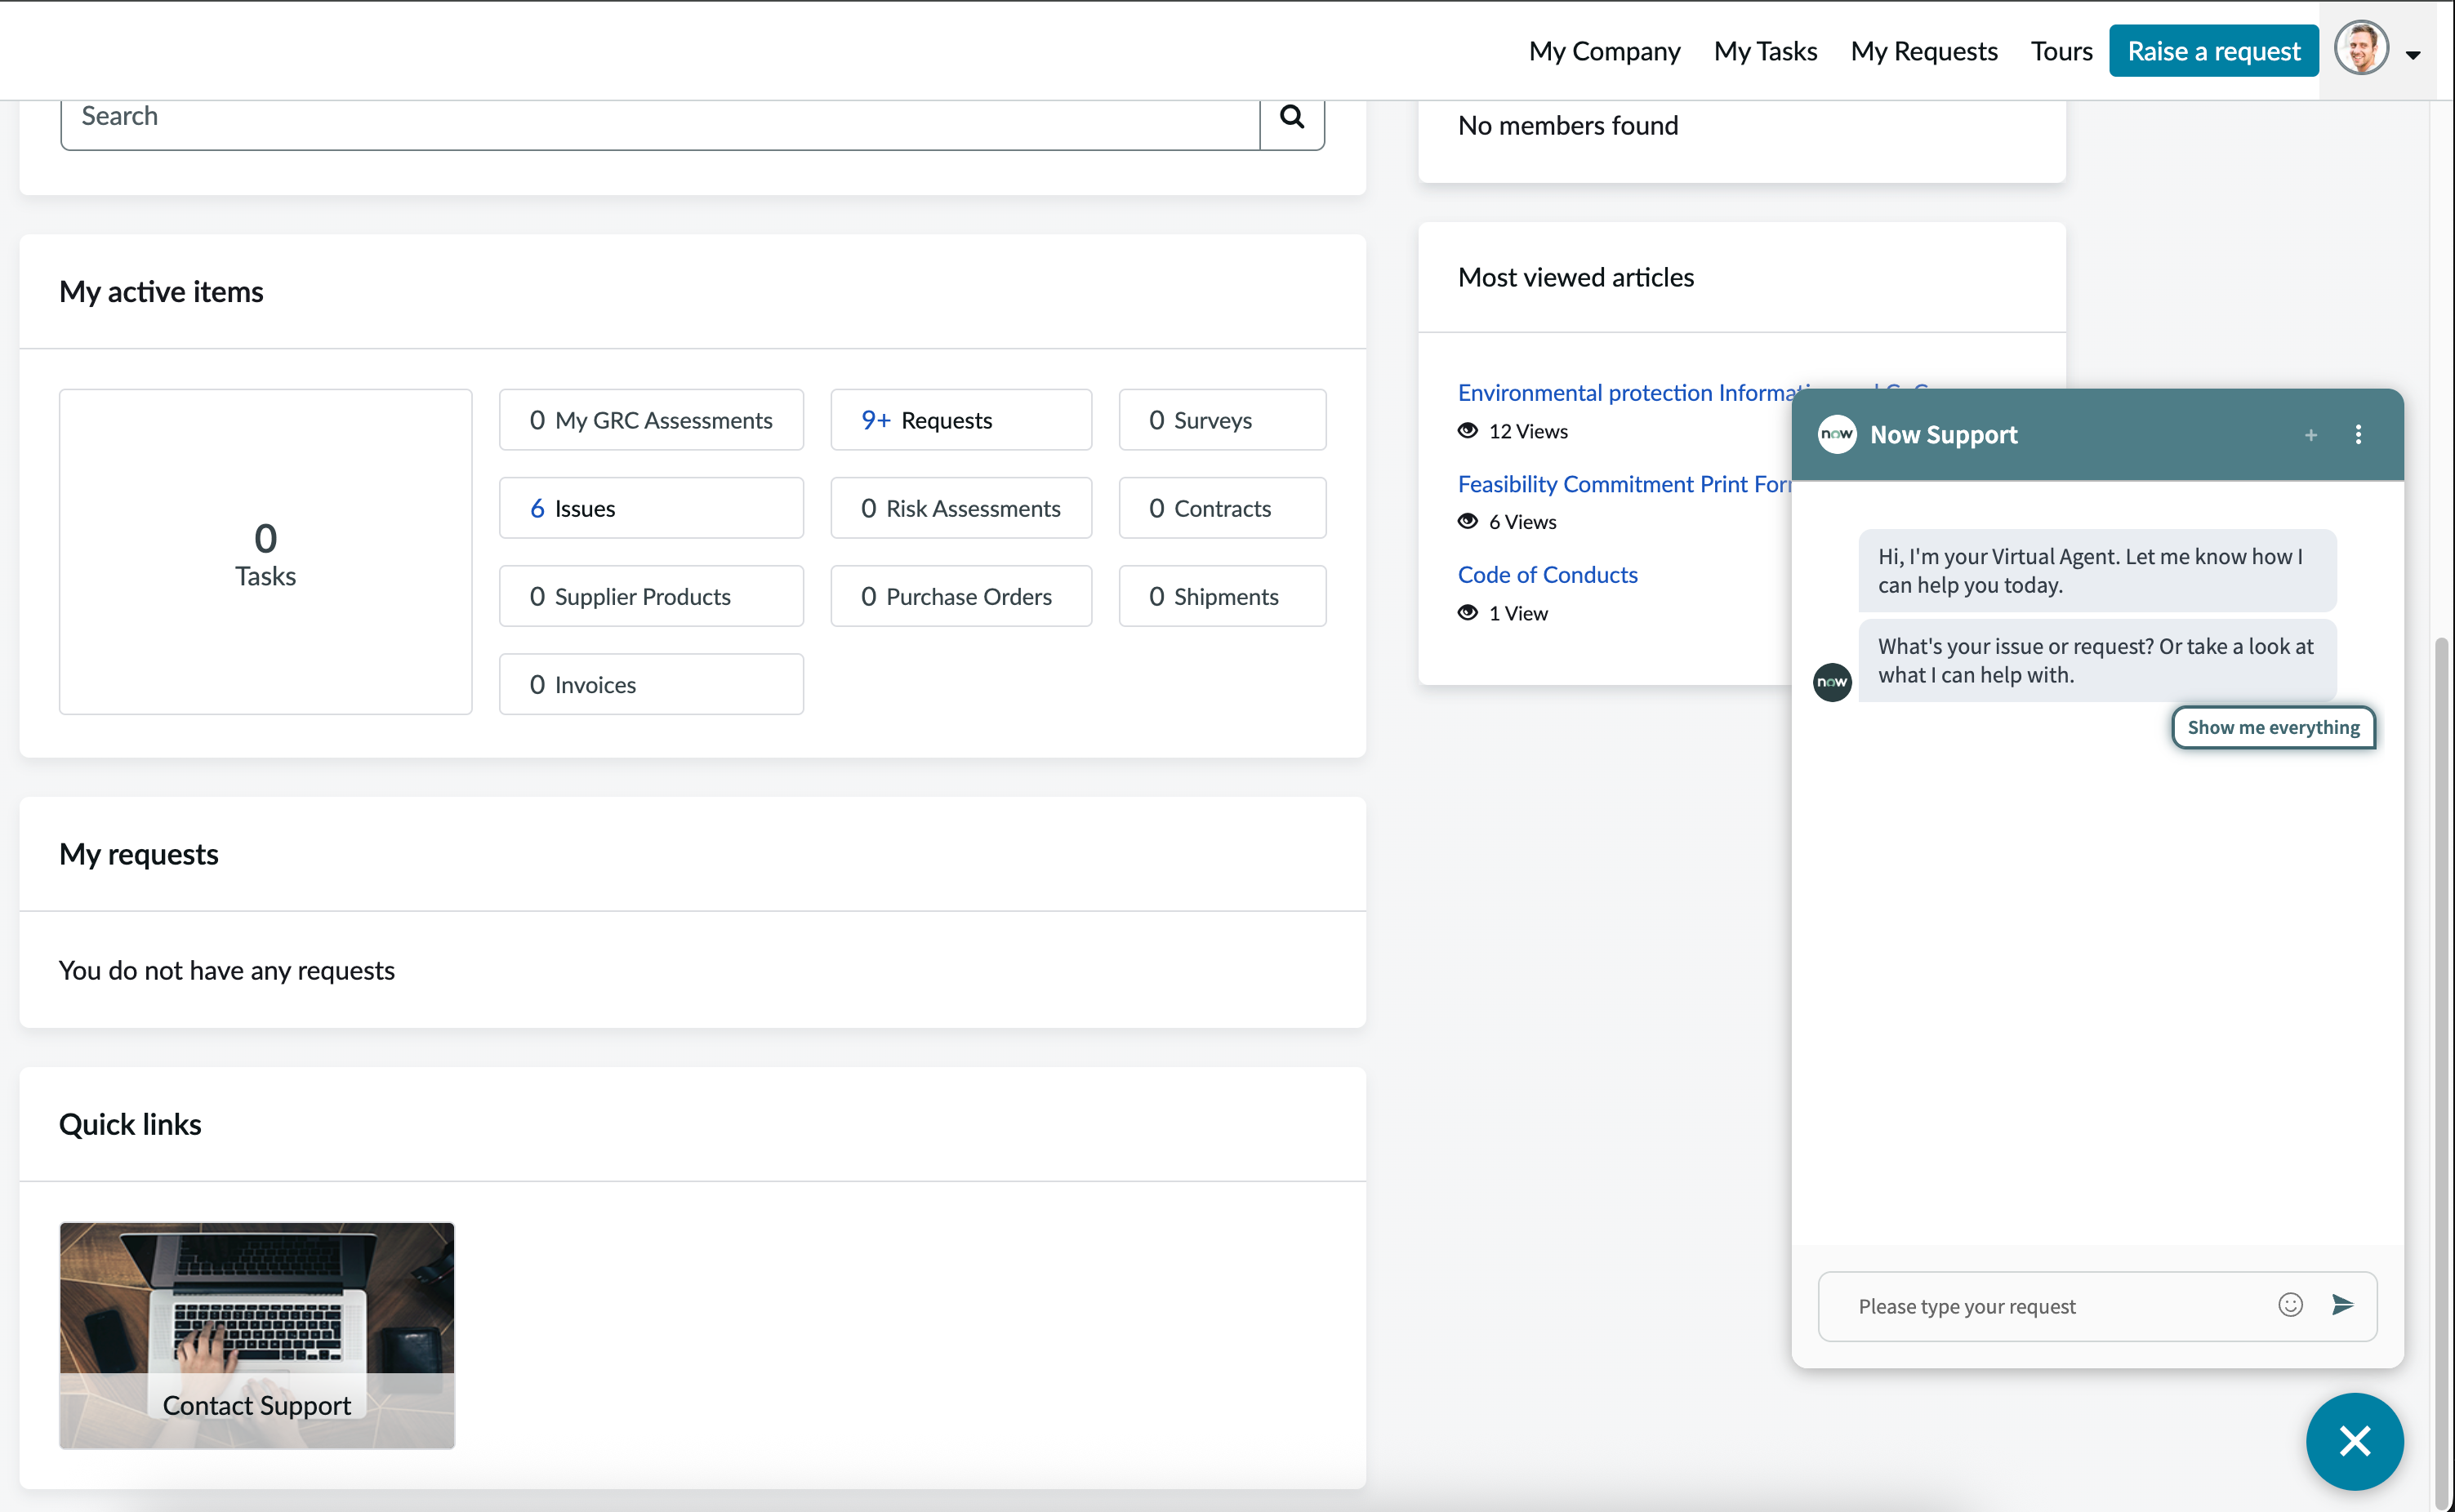Click the Now Support logo in chat header

1837,434
